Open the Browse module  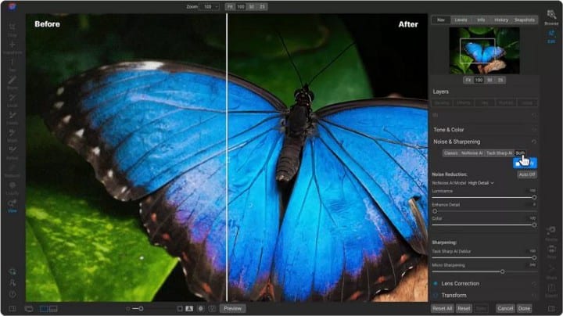pyautogui.click(x=551, y=17)
